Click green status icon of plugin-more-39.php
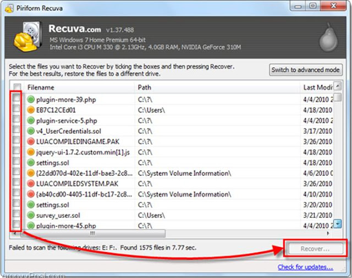Viewport: 352px width, 278px height. [31, 99]
